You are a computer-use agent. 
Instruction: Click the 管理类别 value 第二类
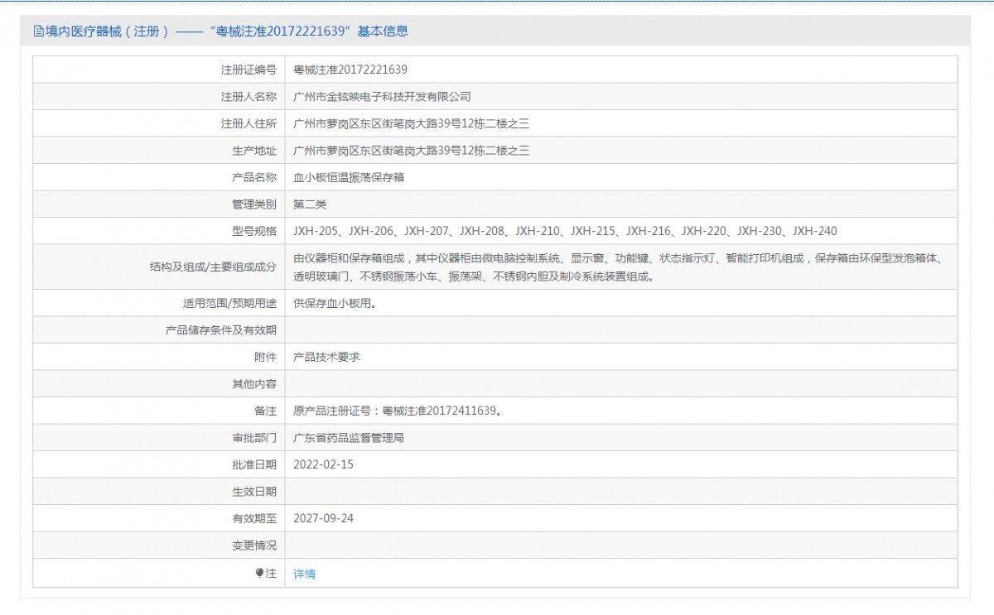[311, 204]
